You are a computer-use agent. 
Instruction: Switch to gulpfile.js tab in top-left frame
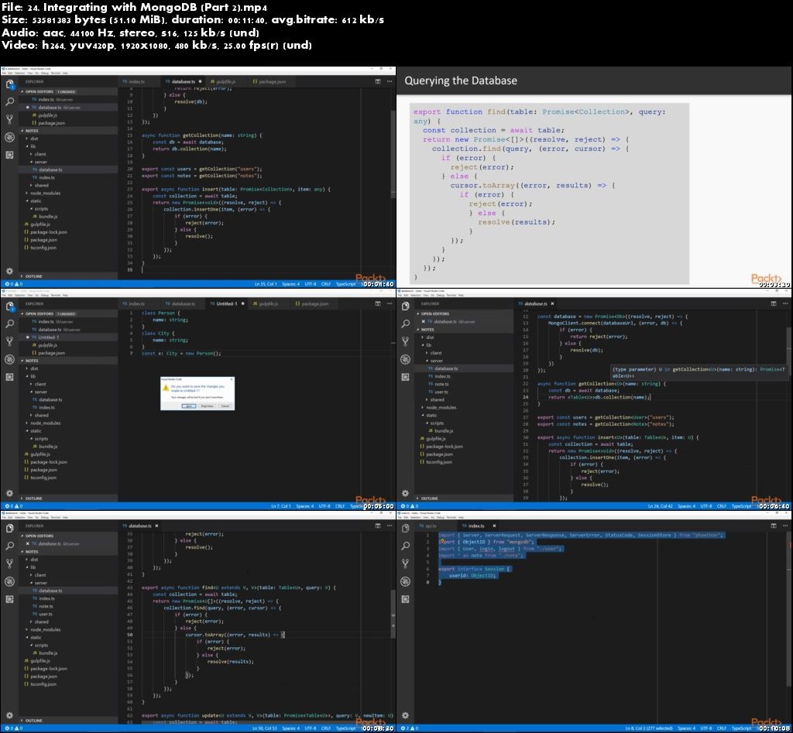pyautogui.click(x=225, y=81)
